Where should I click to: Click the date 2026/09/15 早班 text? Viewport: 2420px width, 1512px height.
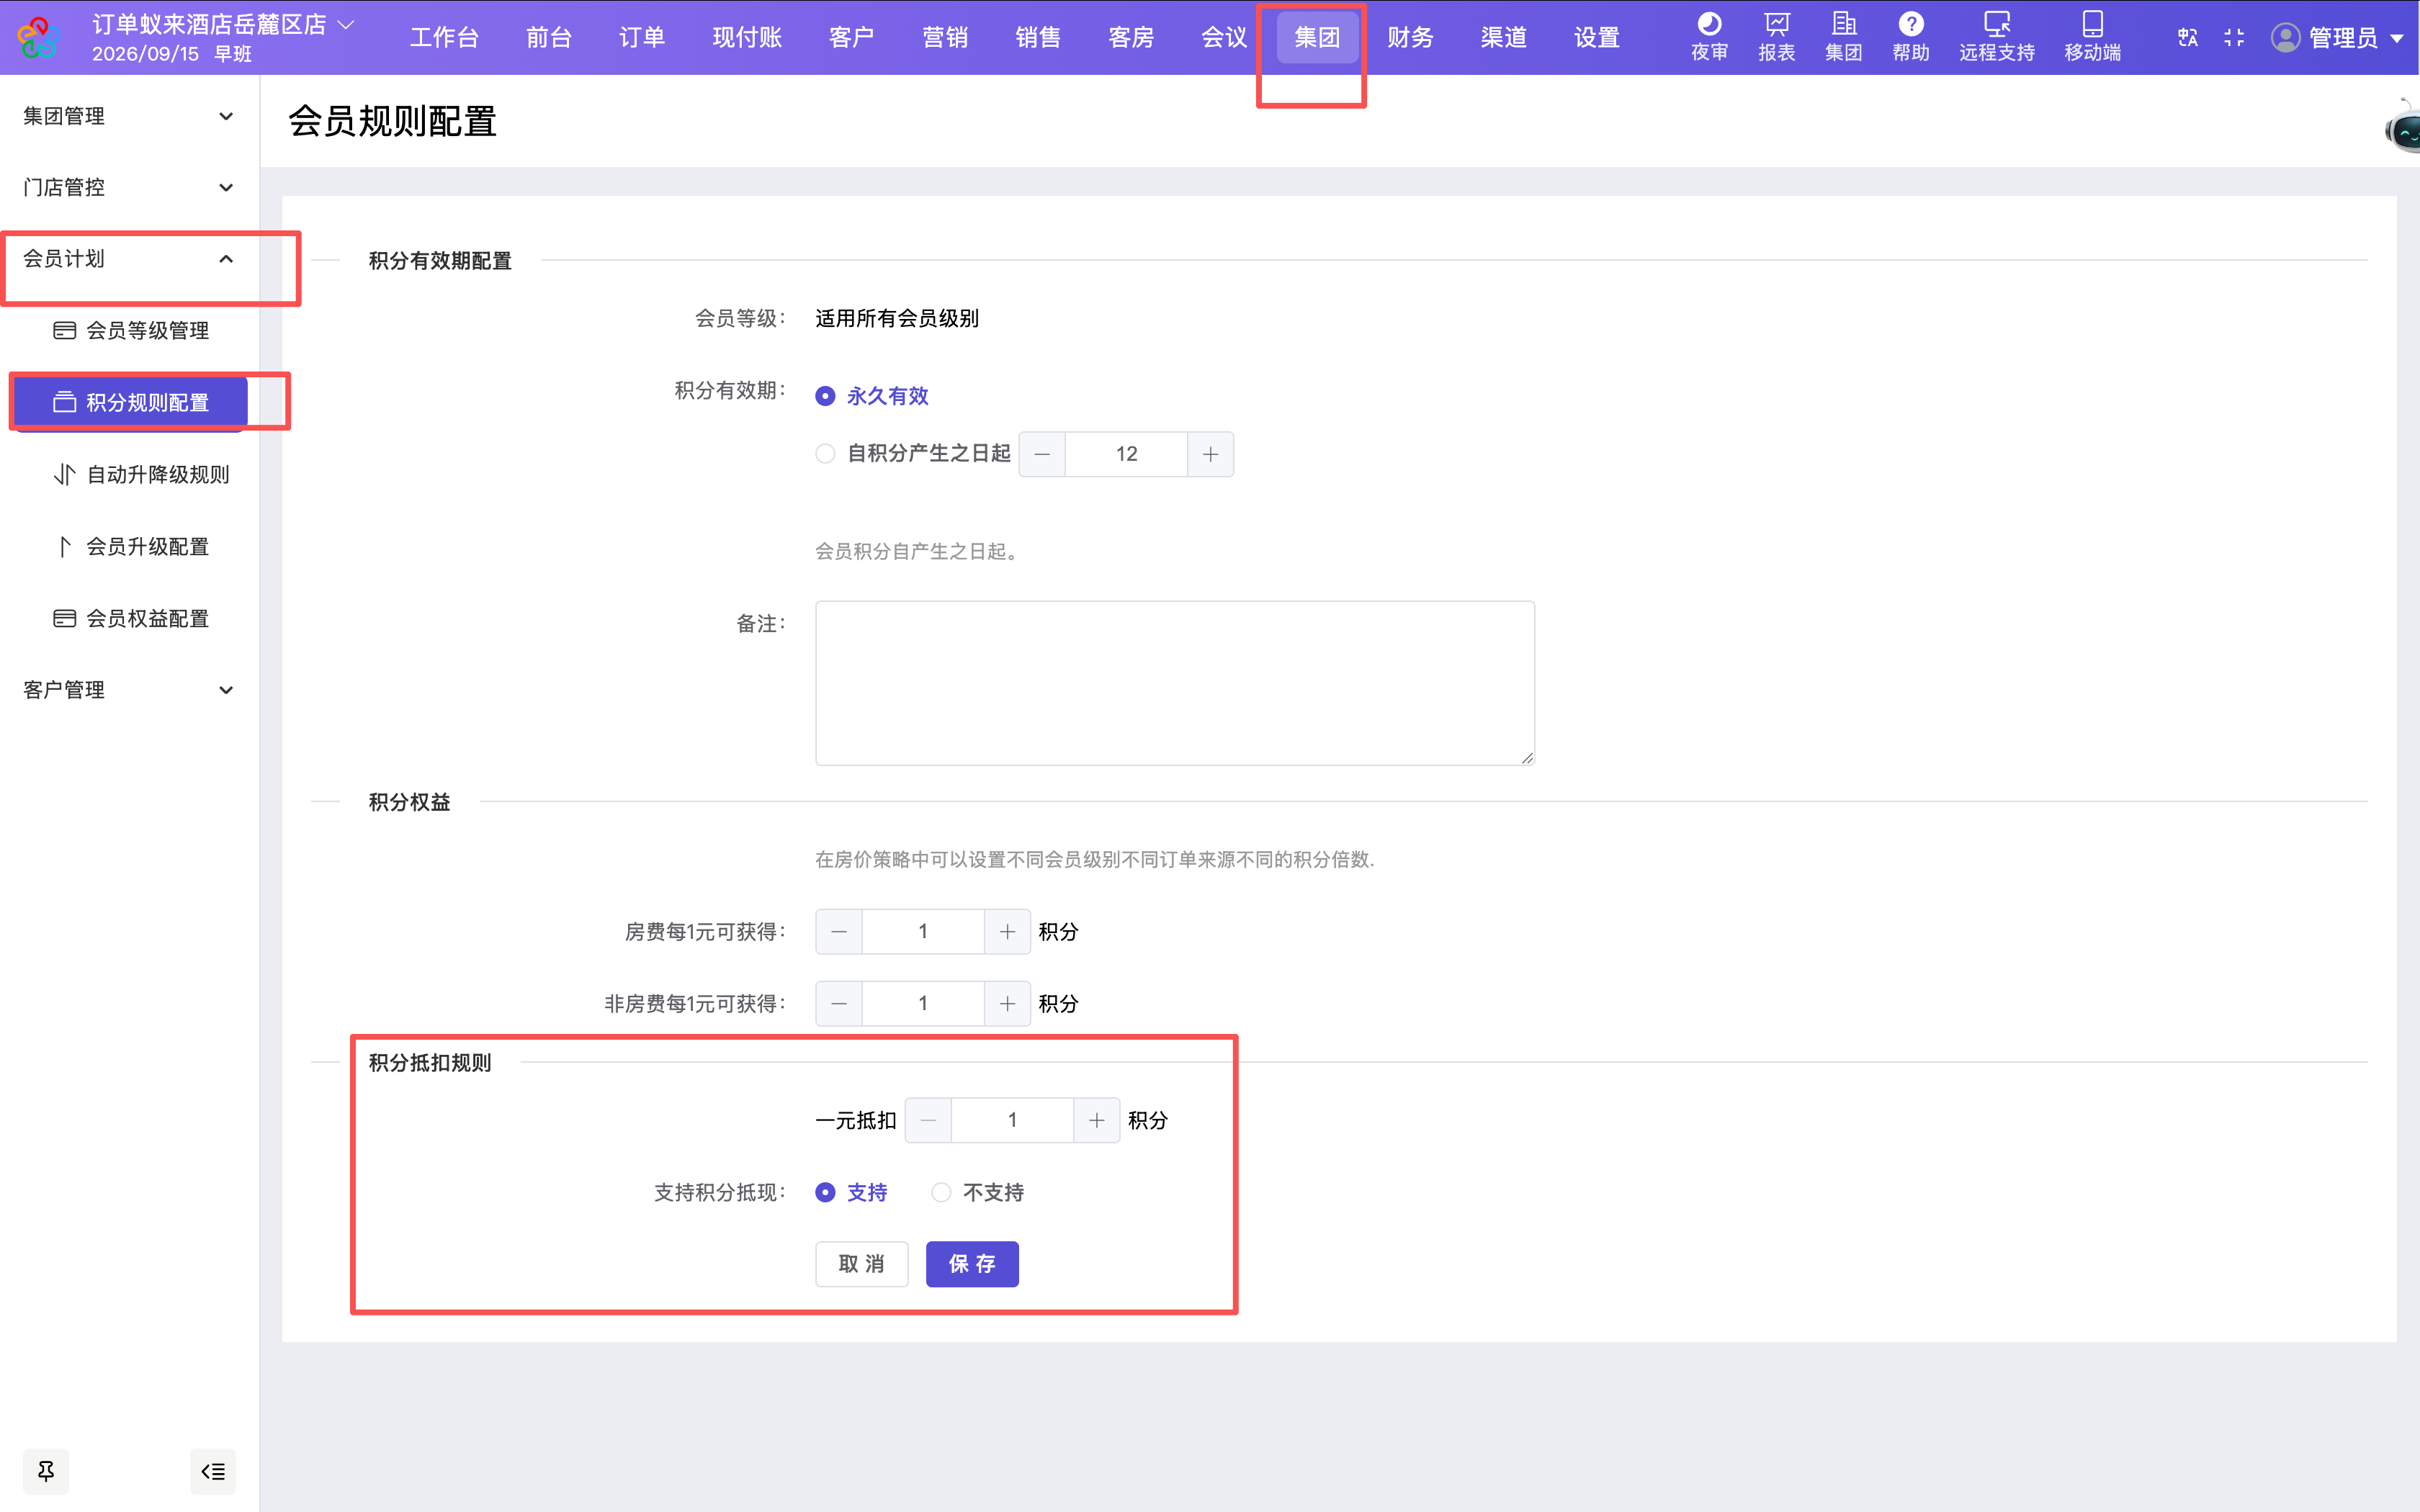tap(172, 54)
